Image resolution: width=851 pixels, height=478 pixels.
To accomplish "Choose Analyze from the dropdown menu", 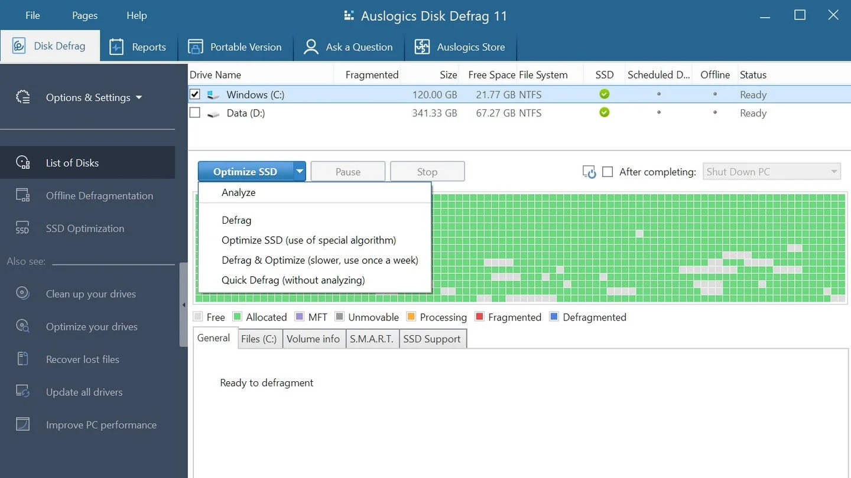I will 314,192.
